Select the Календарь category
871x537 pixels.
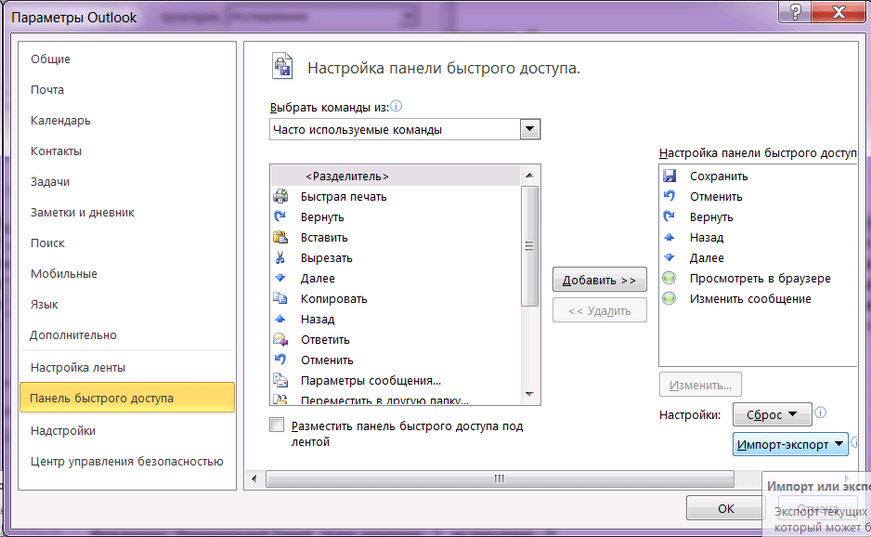click(127, 120)
